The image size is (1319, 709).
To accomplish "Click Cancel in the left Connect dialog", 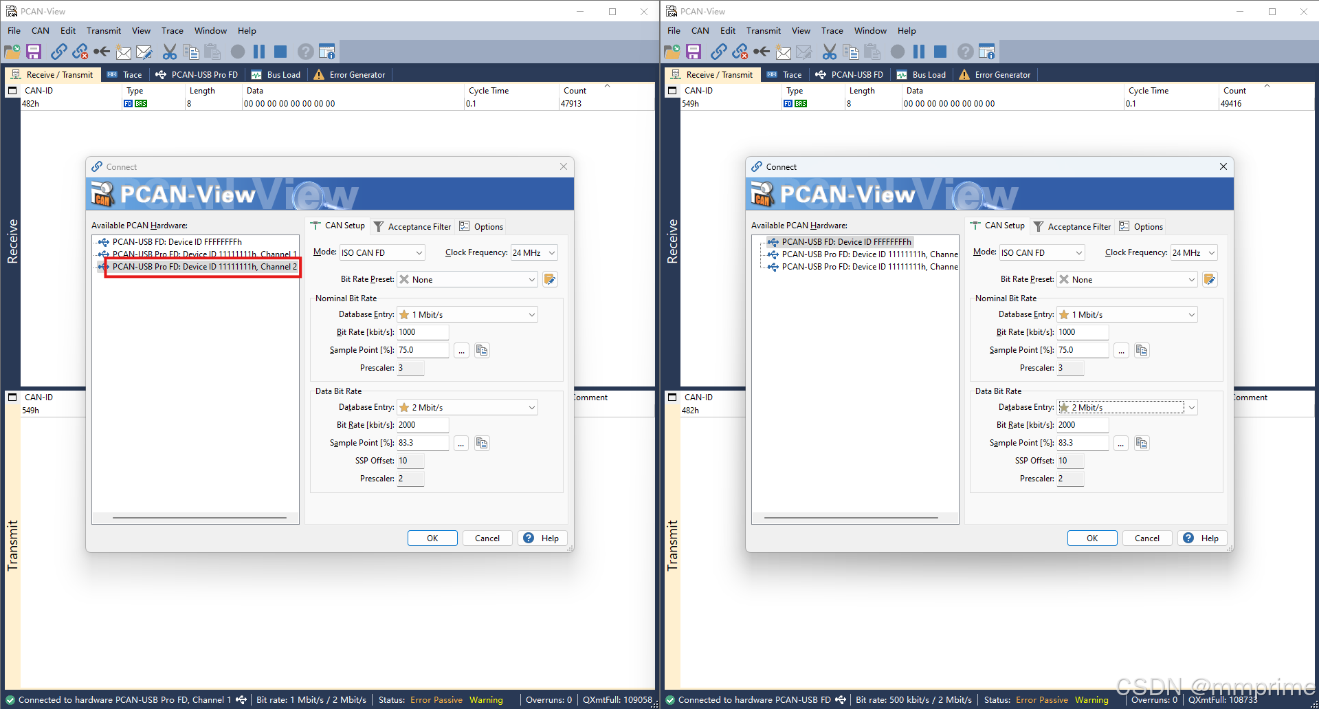I will 487,538.
